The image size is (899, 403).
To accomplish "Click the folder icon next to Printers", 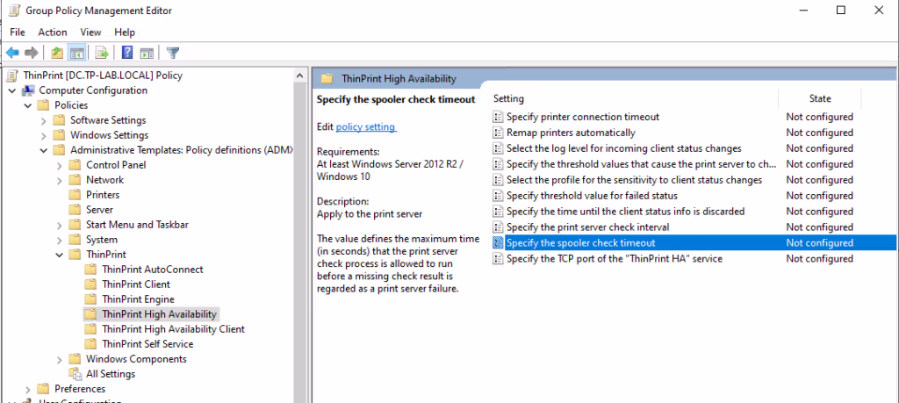I will pos(75,195).
